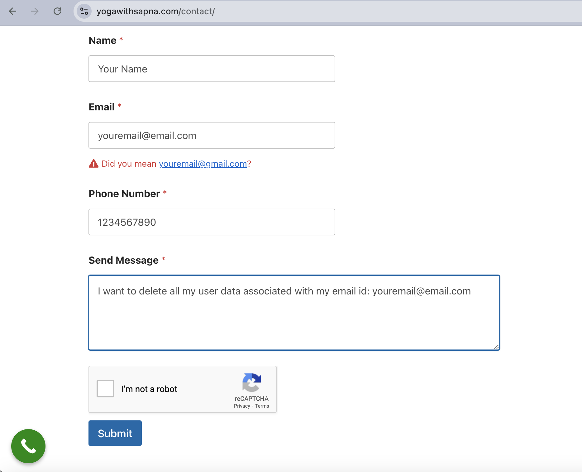The height and width of the screenshot is (472, 582).
Task: Submit the contact form
Action: pos(115,433)
